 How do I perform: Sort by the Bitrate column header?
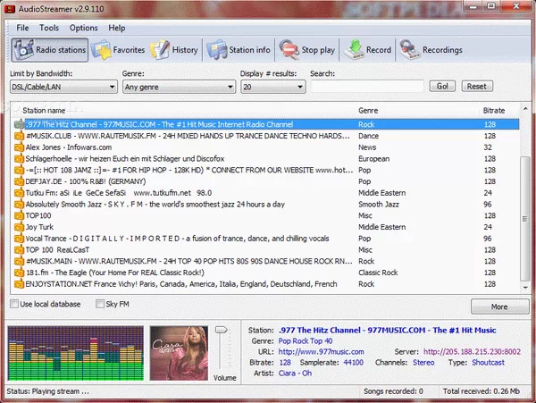click(x=494, y=111)
